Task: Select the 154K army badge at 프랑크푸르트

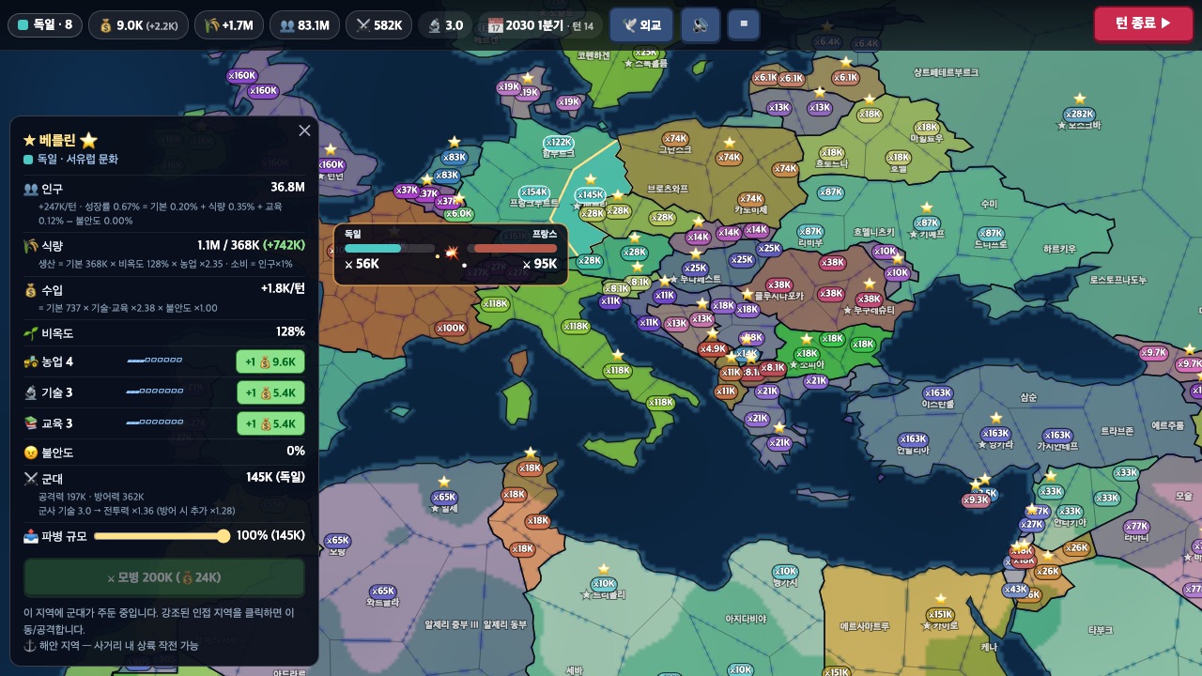Action: tap(533, 192)
